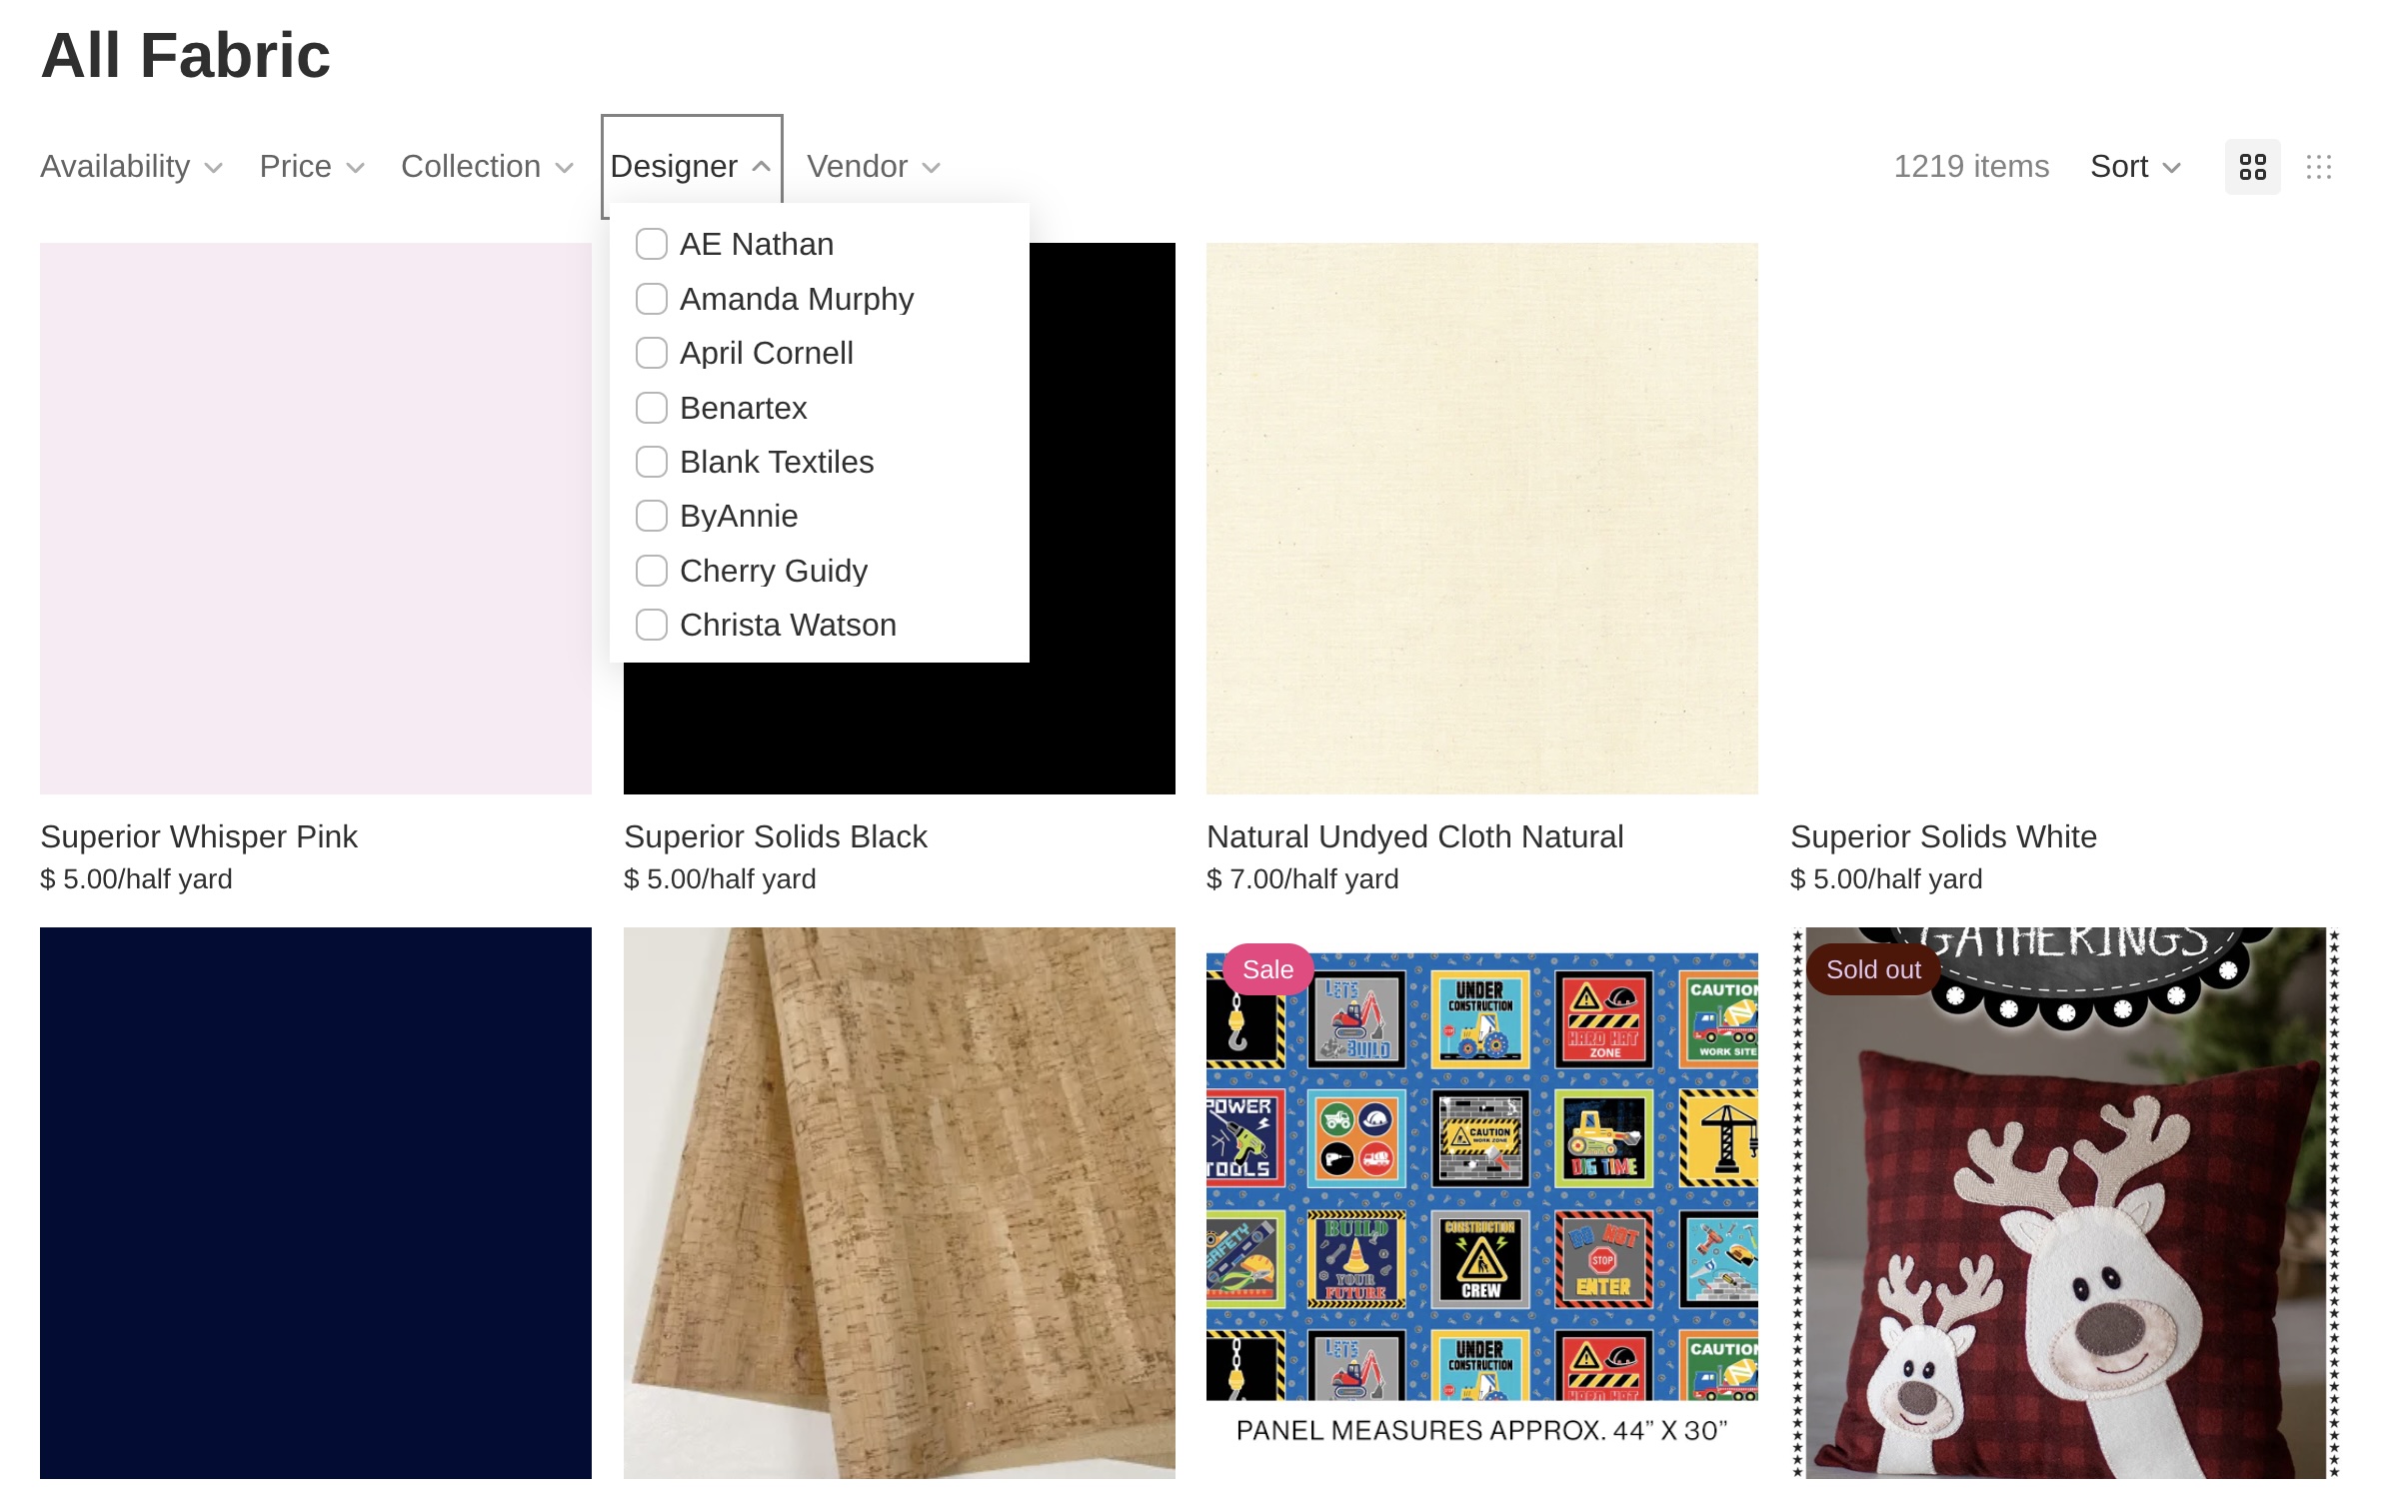Open the Sort dropdown menu
This screenshot has width=2389, height=1499.
(2135, 167)
